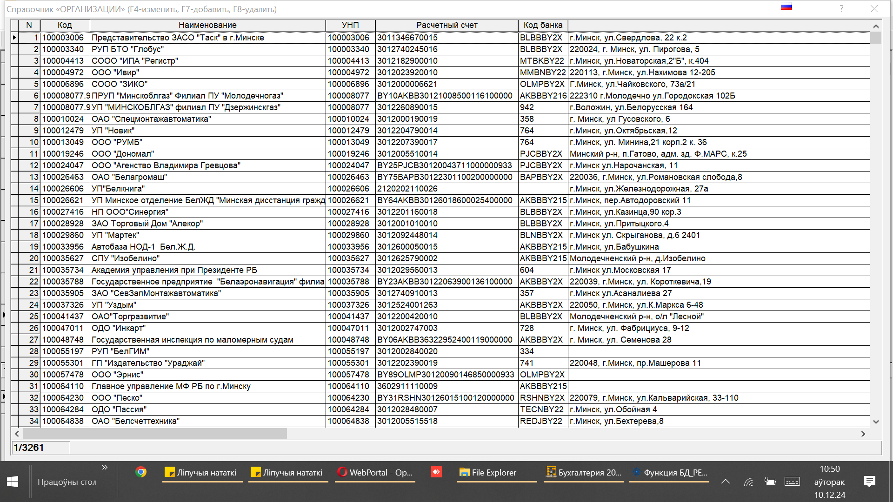Click РУП "БелГИМ" cell
This screenshot has width=893, height=502.
point(207,351)
